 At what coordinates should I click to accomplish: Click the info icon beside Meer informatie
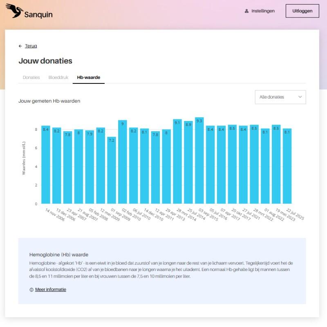[31, 290]
